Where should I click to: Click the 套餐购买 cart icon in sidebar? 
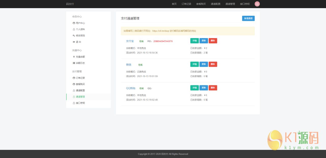coord(74,84)
